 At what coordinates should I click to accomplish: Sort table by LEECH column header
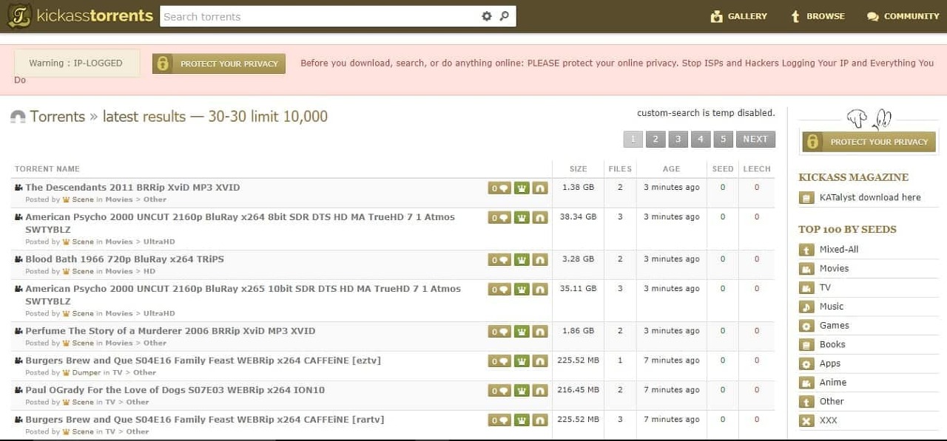click(x=757, y=169)
